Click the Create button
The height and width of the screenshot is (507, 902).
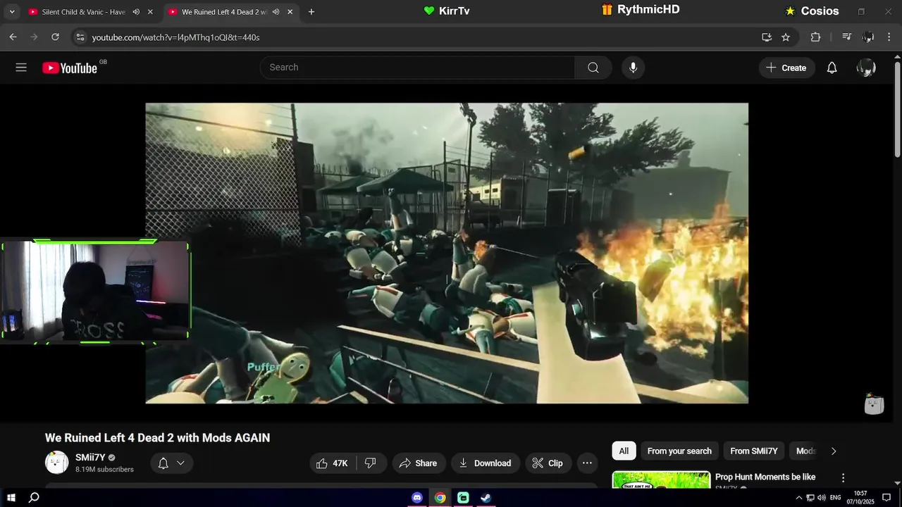(x=786, y=68)
